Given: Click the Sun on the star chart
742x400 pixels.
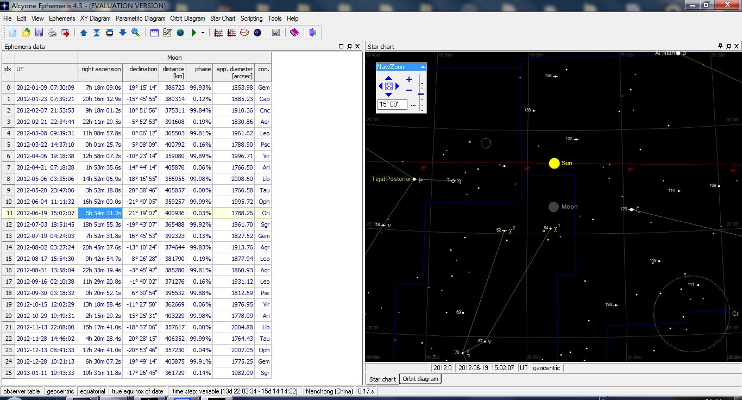Looking at the screenshot, I should pos(554,163).
